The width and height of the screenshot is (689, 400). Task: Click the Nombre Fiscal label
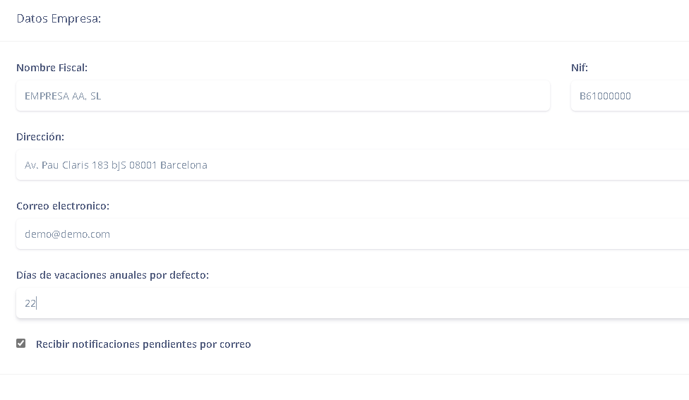[52, 68]
